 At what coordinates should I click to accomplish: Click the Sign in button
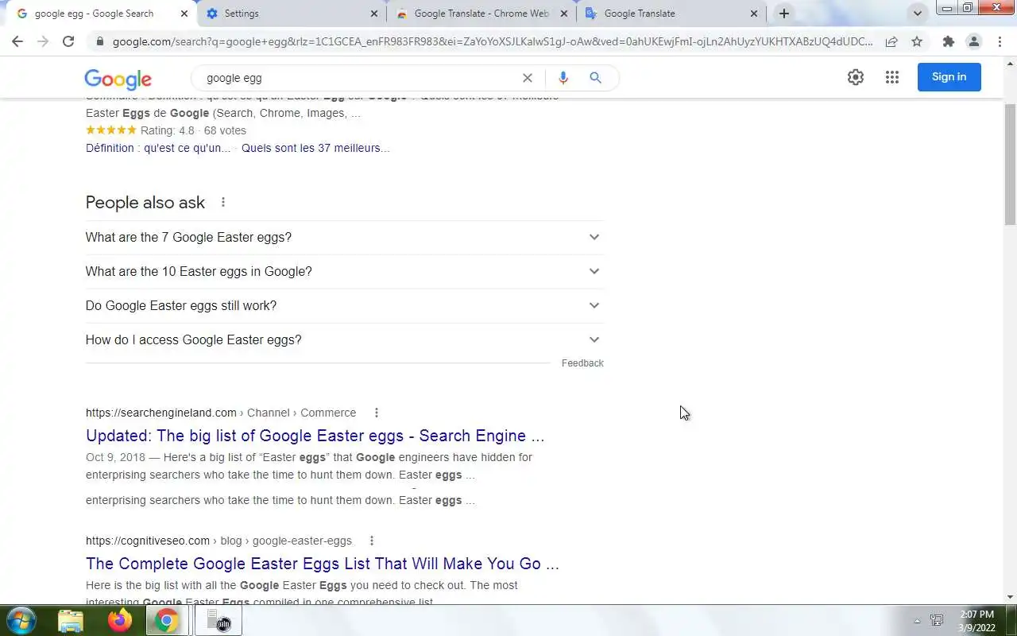tap(949, 77)
